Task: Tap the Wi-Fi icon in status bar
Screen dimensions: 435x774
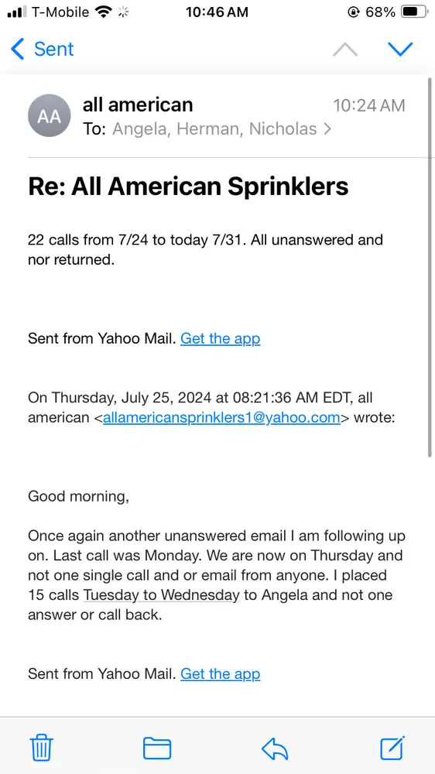Action: (x=103, y=12)
